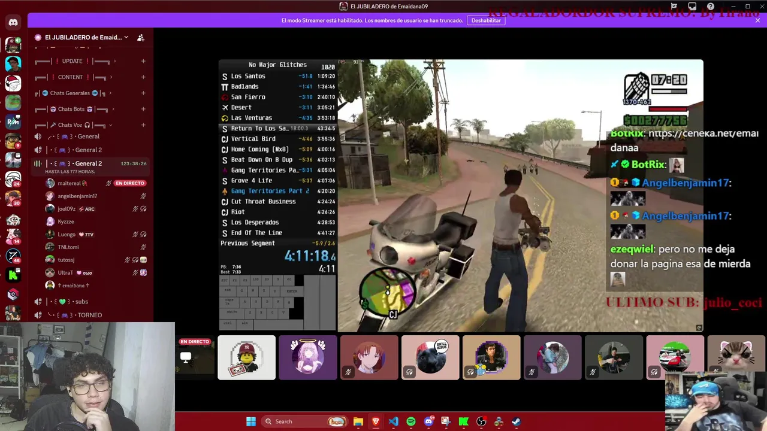Open Kick app from taskbar

tap(464, 421)
